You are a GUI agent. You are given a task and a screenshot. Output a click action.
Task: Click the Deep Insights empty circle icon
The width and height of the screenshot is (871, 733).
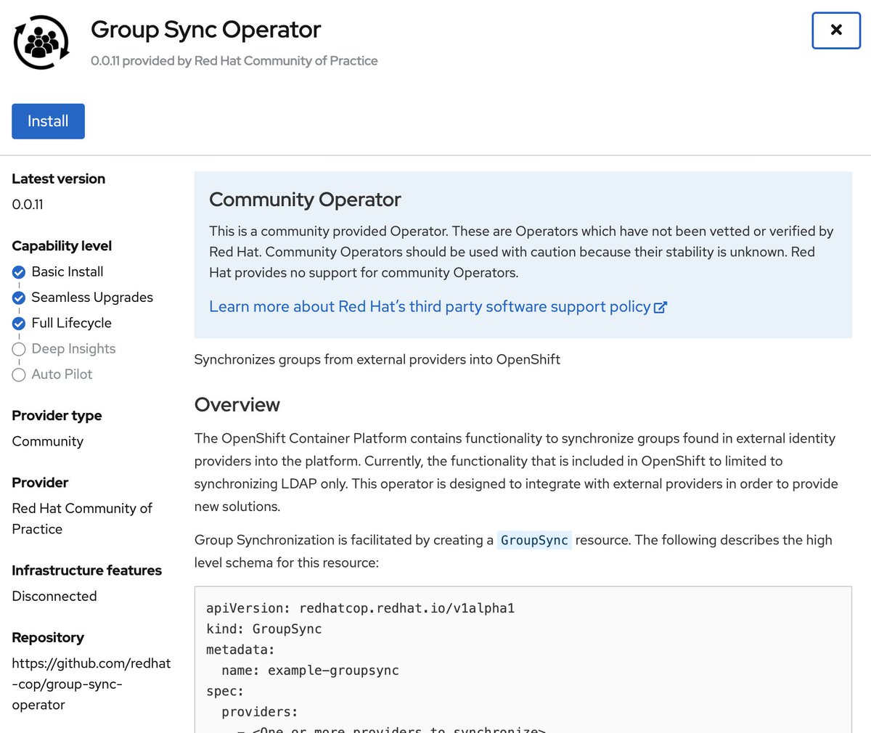tap(19, 349)
